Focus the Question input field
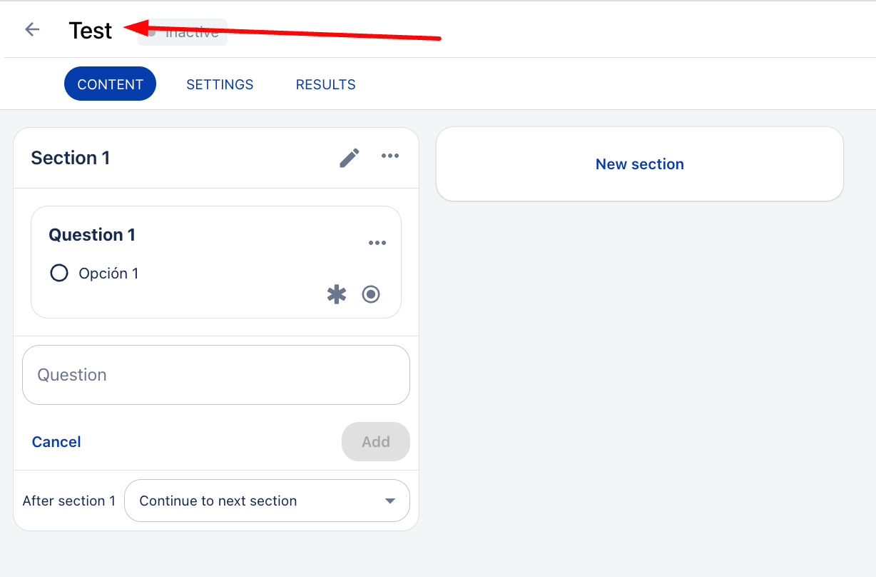Viewport: 876px width, 577px height. click(215, 375)
